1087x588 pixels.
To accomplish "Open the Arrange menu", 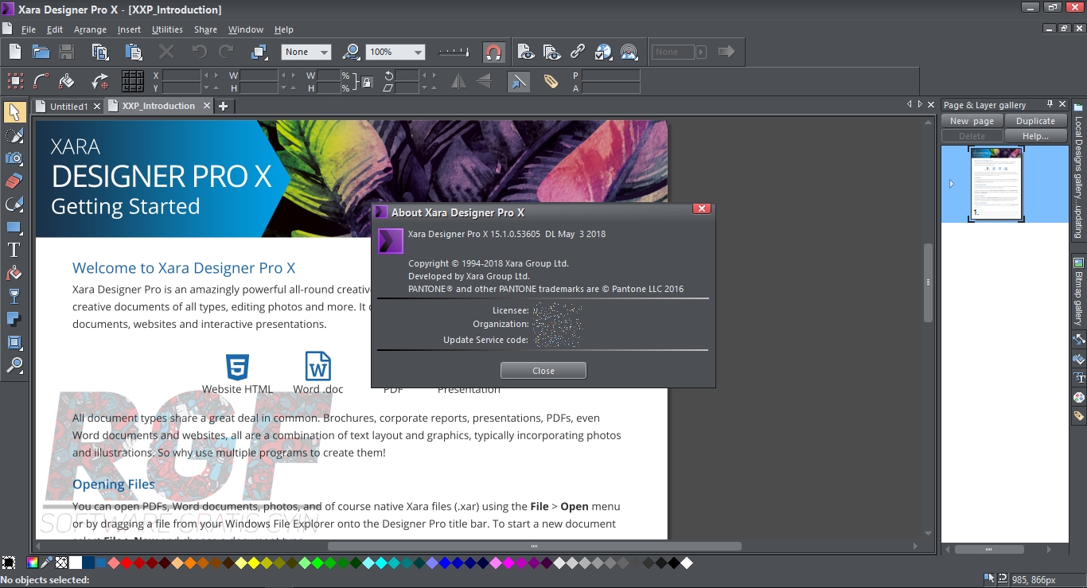I will pyautogui.click(x=90, y=29).
